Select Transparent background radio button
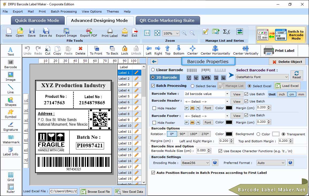 click(x=283, y=134)
